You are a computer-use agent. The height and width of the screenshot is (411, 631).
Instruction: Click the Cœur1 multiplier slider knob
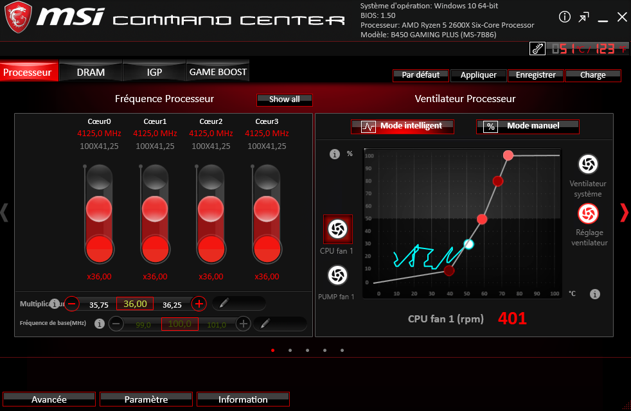(155, 209)
